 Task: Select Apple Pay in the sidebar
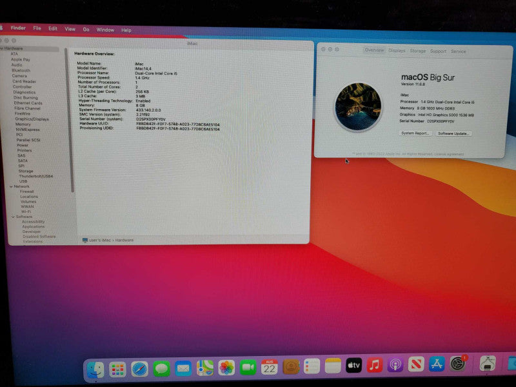tap(21, 59)
